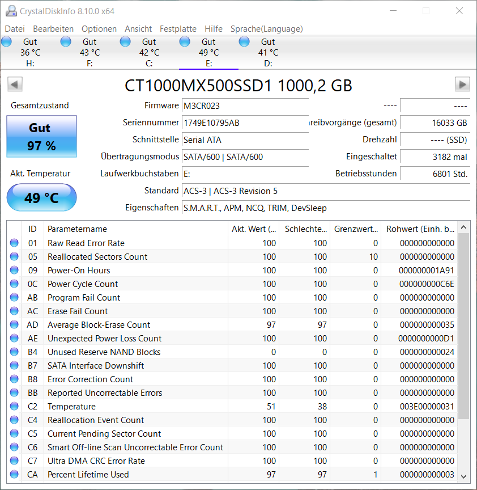Click the raw value 003E00000031

pos(427,406)
